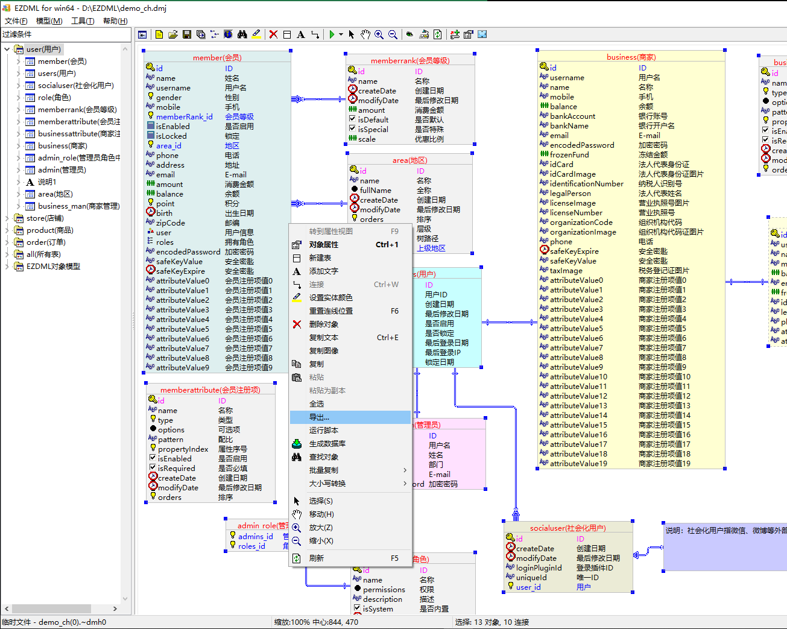Click isSpecial checkbox icon in memberrank table

352,129
